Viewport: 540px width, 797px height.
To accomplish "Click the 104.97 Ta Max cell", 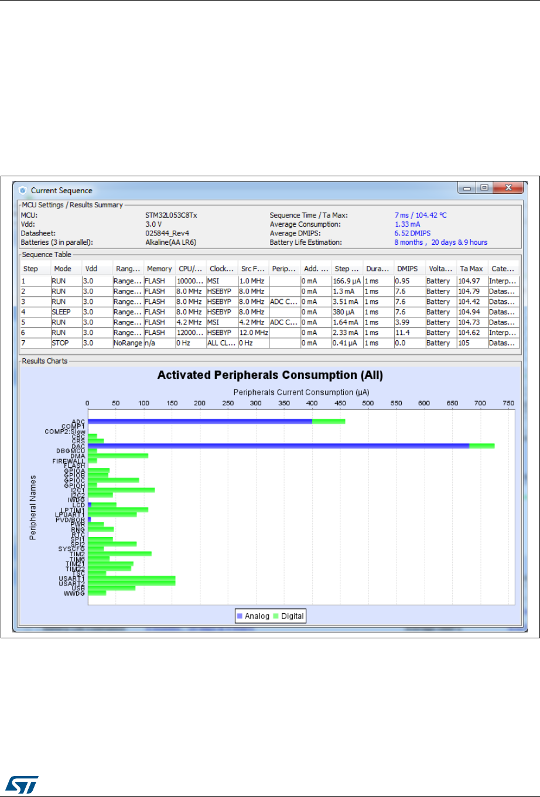I will 471,281.
